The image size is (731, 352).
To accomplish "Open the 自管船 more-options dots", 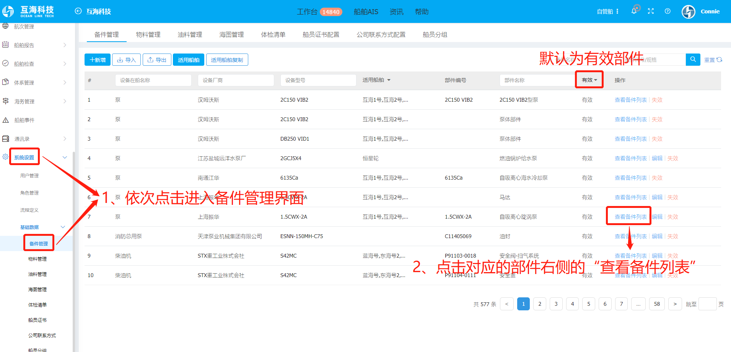I will coord(617,11).
